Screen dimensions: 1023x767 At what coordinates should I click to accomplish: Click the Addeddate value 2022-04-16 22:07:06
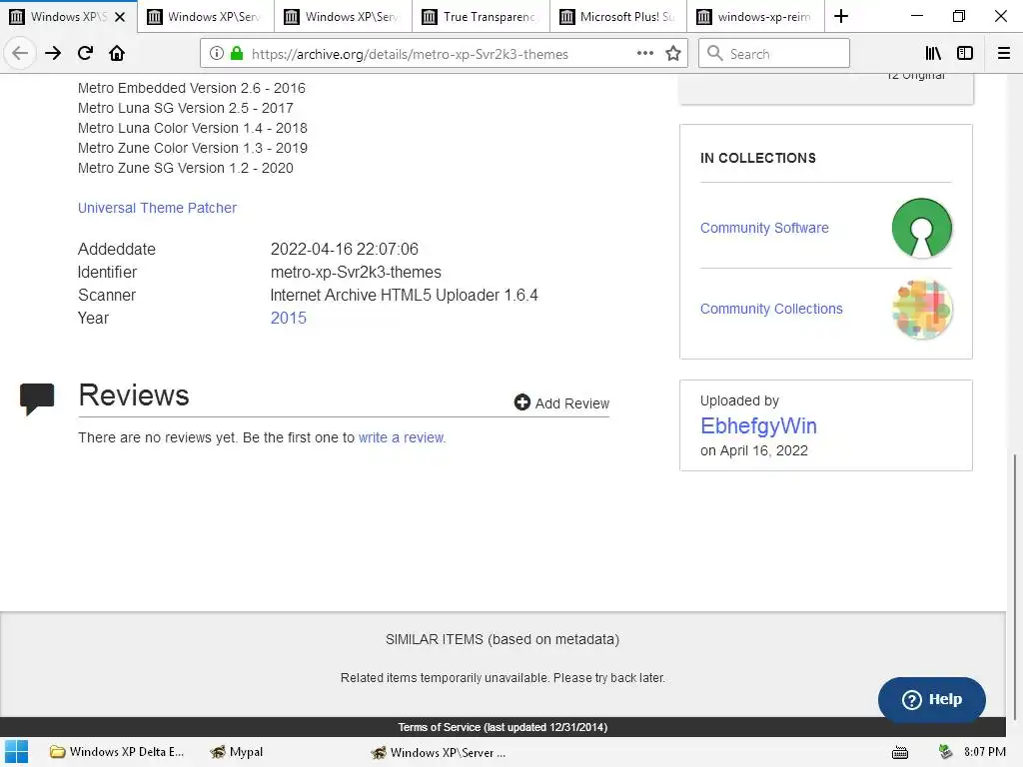345,249
